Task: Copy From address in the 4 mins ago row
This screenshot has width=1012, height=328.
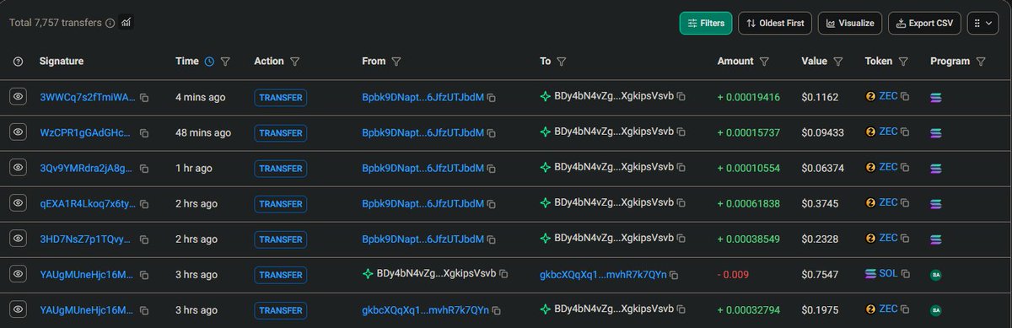Action: pyautogui.click(x=492, y=99)
